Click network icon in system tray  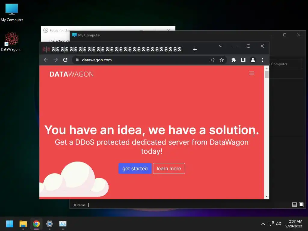pos(271,224)
